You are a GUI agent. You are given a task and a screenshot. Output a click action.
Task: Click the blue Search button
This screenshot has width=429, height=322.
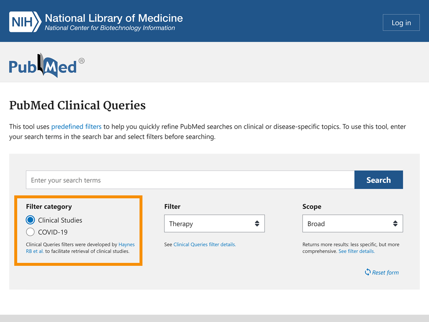click(378, 179)
